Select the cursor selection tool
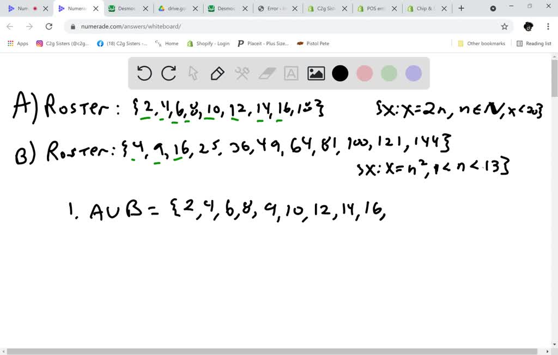The height and width of the screenshot is (355, 558). (193, 72)
